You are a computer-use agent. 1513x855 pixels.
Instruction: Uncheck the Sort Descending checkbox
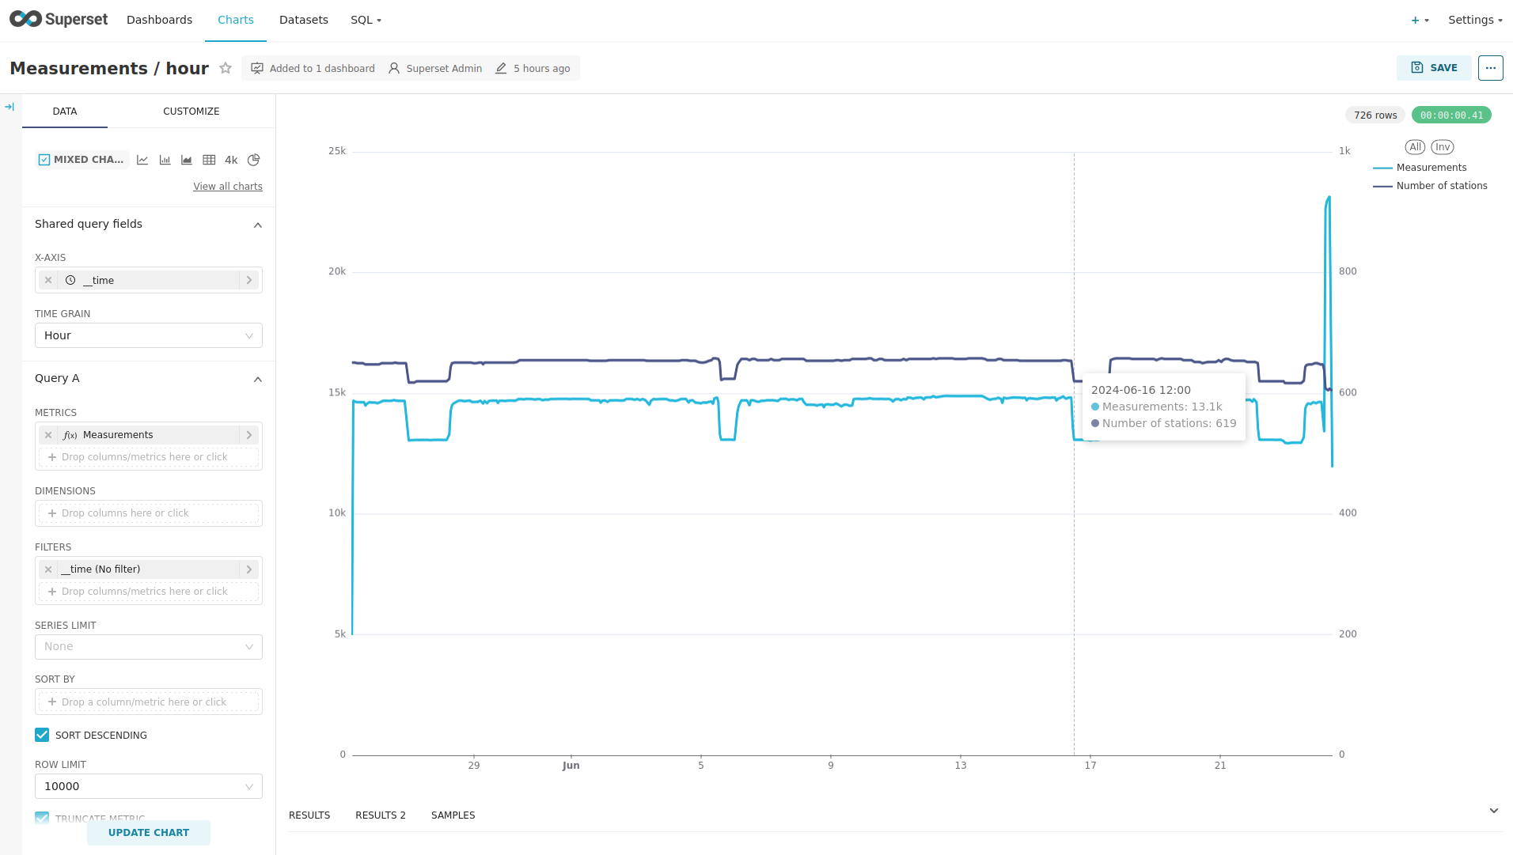(42, 735)
